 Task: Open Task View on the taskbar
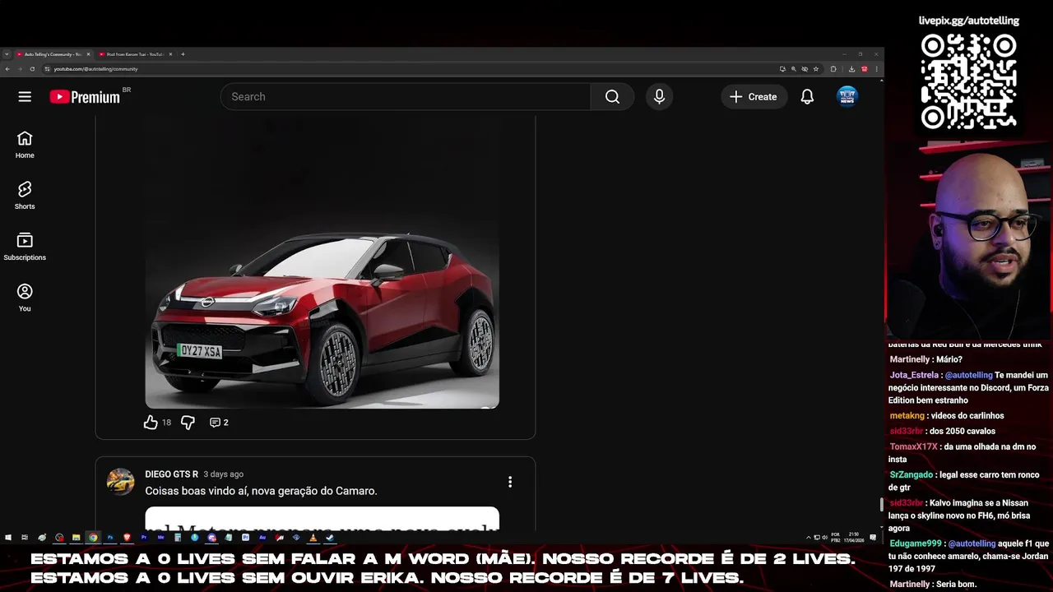tap(25, 538)
